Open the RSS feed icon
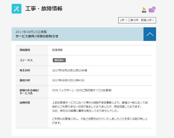Image resolution: width=174 pixels, height=138 pixels. 144,10
